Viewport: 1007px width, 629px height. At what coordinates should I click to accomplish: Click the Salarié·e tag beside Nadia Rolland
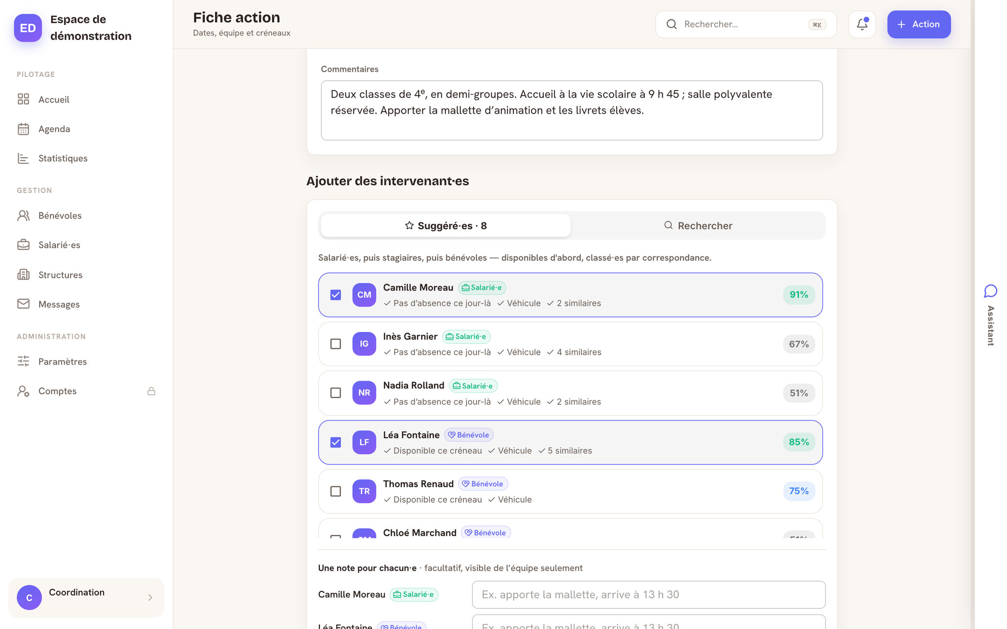pos(473,386)
